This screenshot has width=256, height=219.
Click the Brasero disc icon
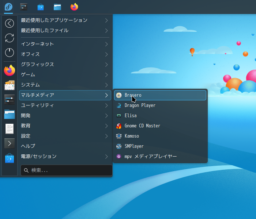tap(119, 95)
